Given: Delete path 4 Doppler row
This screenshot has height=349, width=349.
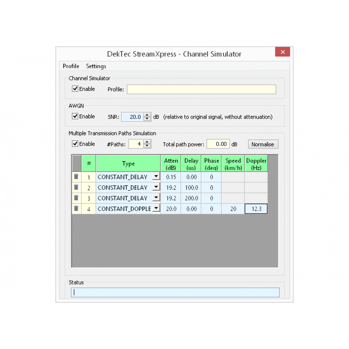Looking at the screenshot, I should 76,209.
